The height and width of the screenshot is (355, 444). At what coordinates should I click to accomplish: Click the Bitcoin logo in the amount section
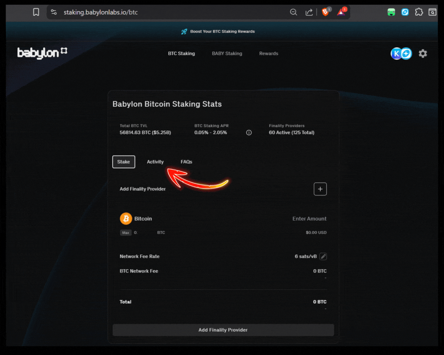click(126, 218)
